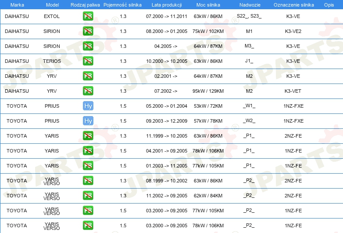The image size is (343, 233).
Task: Click production dates 08.2000 -> 01.2005
Action: click(x=167, y=31)
